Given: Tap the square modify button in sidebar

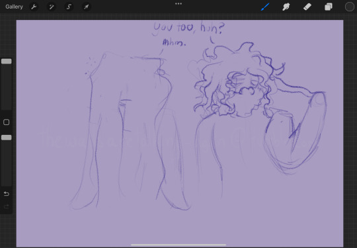Looking at the screenshot, I should (x=7, y=122).
